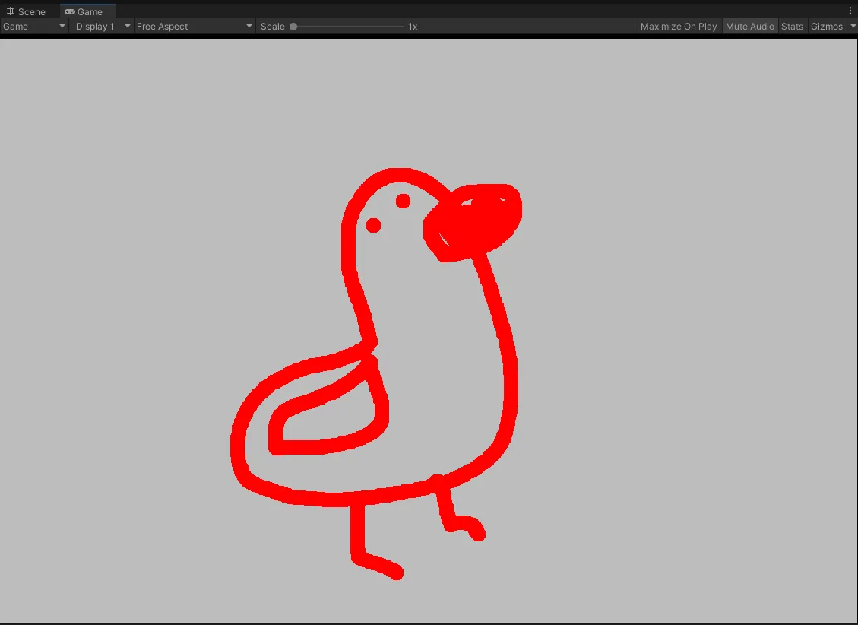Click the grid icon on the Scene tab

[x=11, y=11]
